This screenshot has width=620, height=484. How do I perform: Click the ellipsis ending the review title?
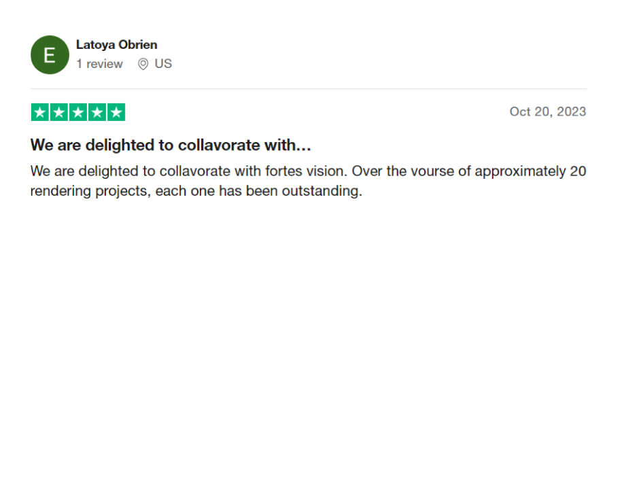305,145
